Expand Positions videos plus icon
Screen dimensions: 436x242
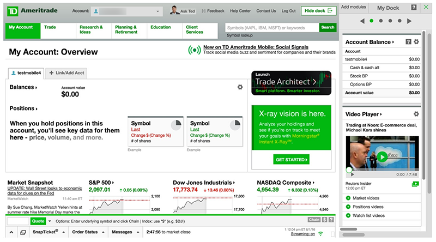point(348,207)
